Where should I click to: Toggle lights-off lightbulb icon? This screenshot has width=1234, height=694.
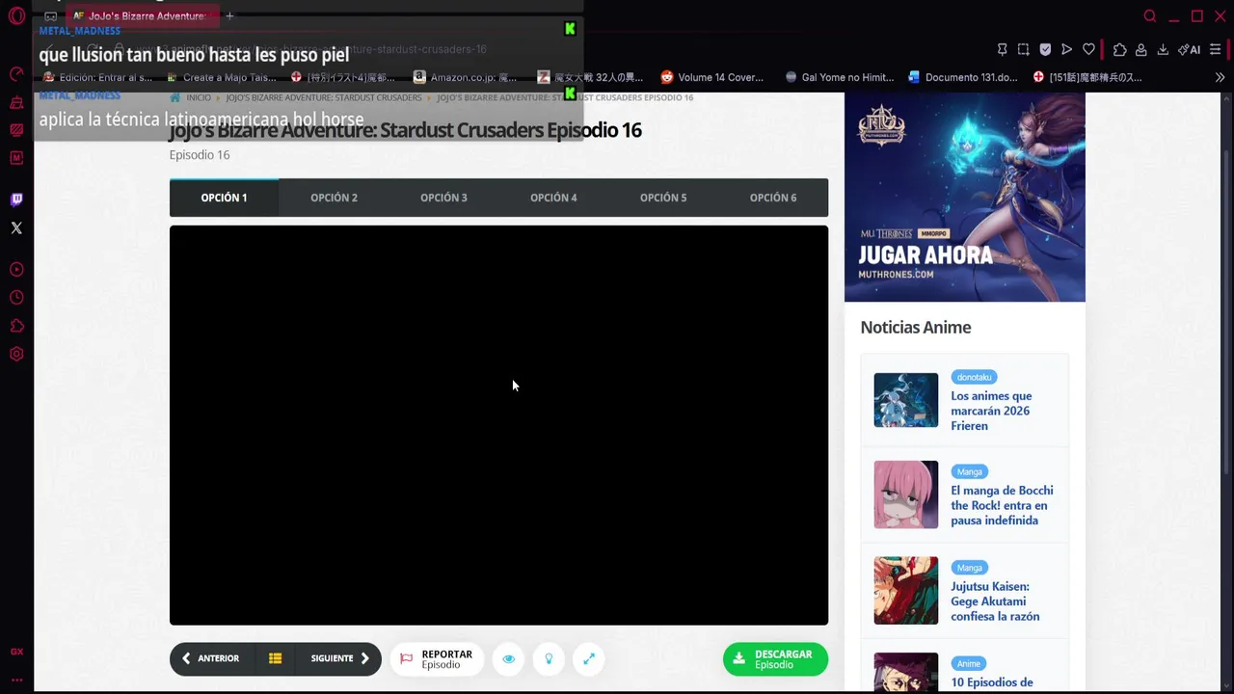549,658
